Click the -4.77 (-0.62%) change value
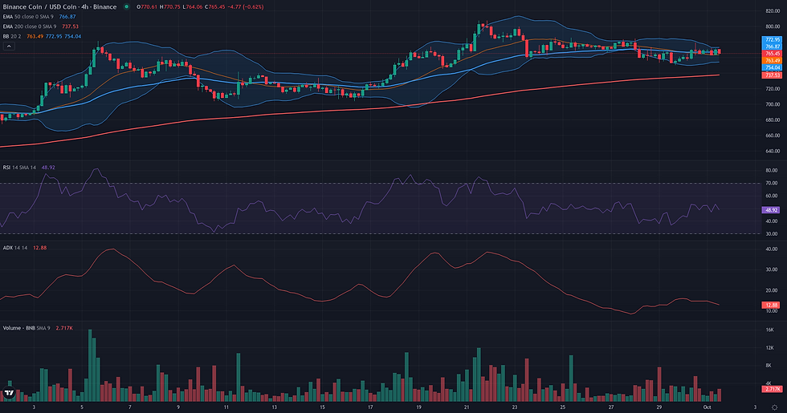787x413 pixels. (246, 7)
